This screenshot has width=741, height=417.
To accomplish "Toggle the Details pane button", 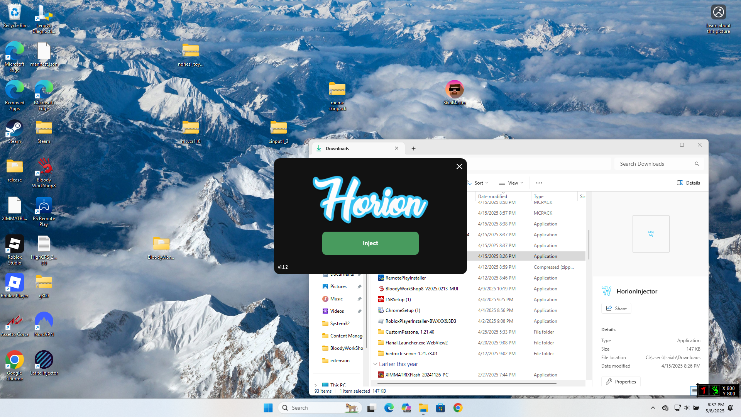I will point(689,183).
